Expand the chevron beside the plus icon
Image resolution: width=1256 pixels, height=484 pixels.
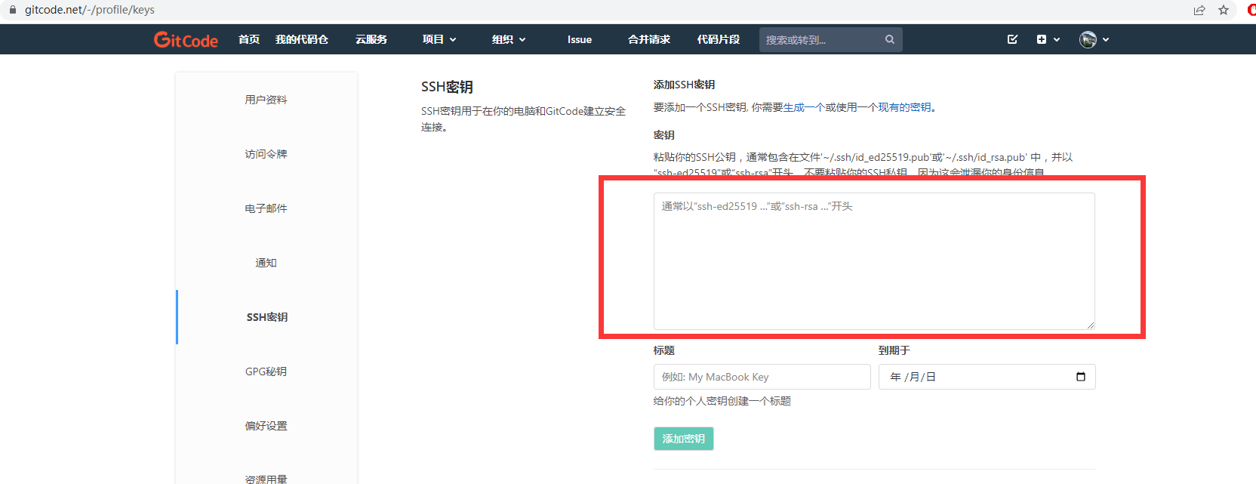point(1057,39)
